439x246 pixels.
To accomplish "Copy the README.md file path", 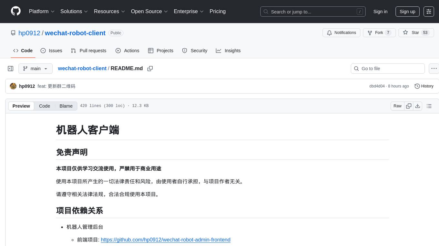I will pyautogui.click(x=150, y=69).
